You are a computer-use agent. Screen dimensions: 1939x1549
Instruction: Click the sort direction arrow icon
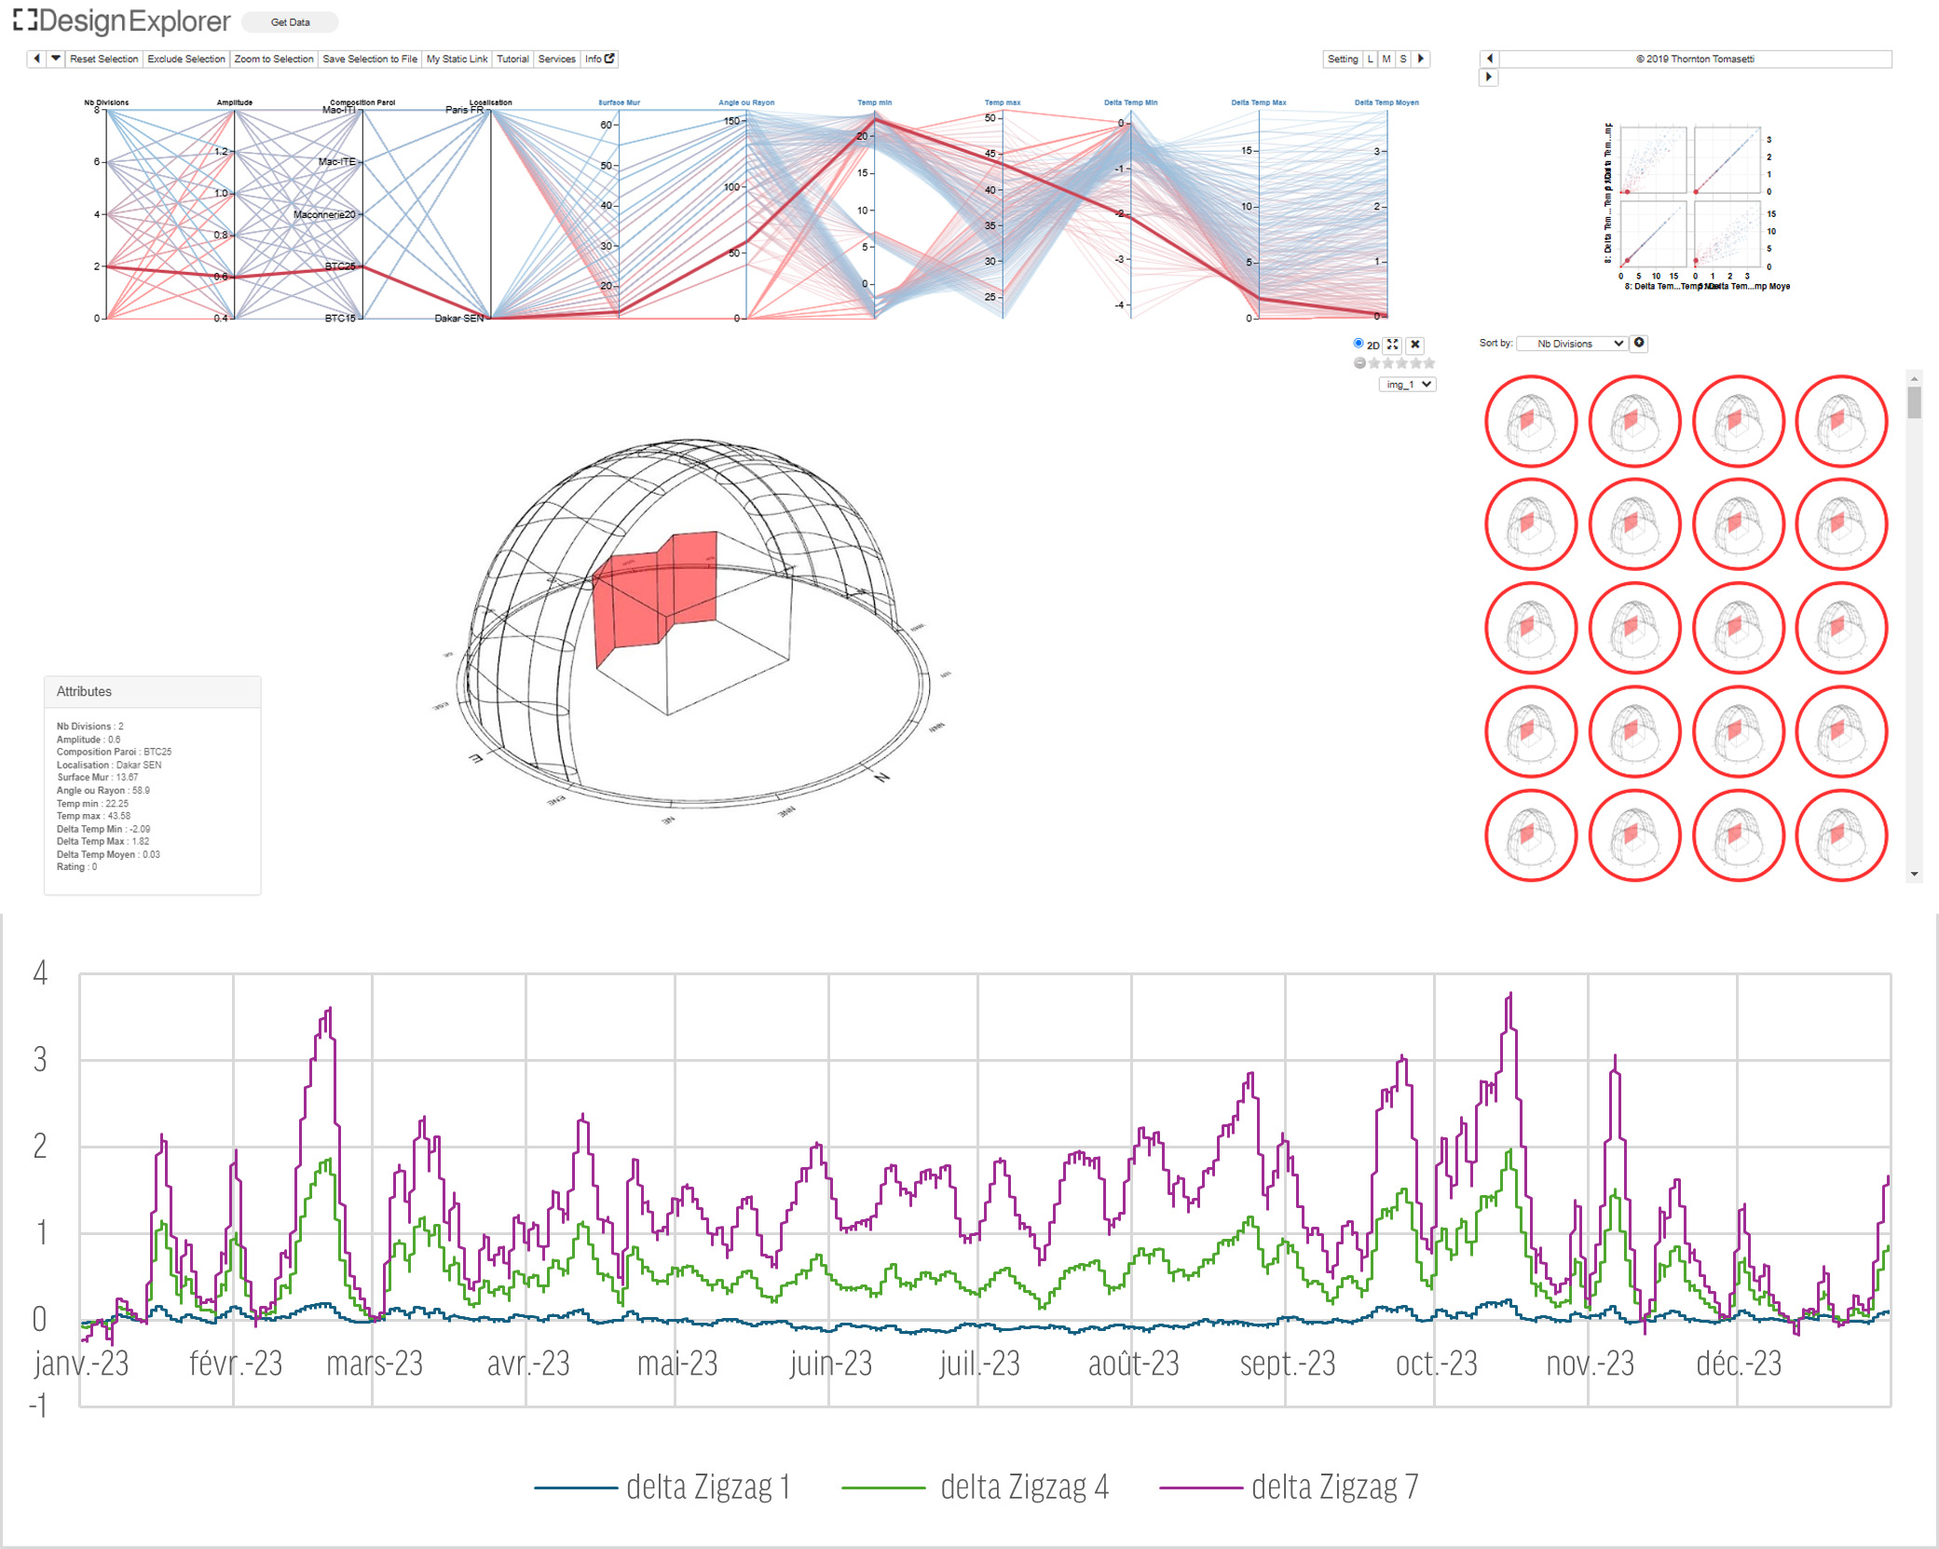1639,343
